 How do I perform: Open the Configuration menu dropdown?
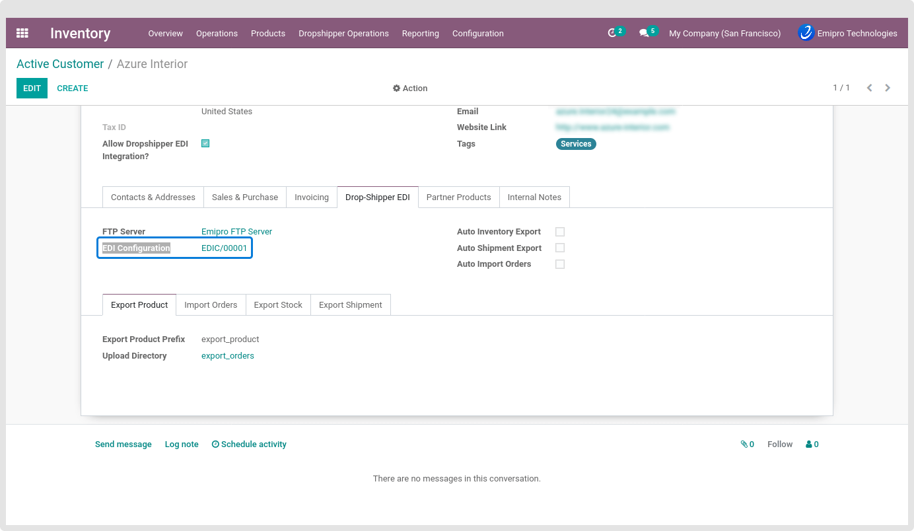(477, 34)
